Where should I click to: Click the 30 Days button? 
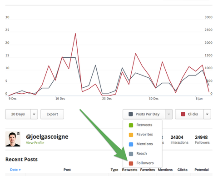tap(18, 114)
